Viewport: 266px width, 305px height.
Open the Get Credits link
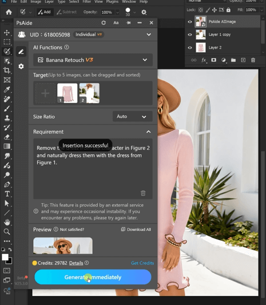[142, 263]
